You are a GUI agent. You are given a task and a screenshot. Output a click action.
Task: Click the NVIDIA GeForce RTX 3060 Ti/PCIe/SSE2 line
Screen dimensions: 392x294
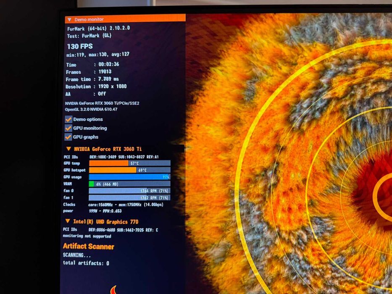[102, 103]
